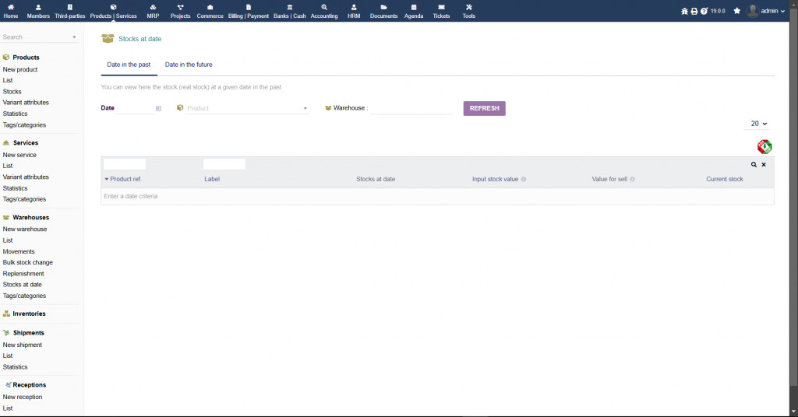Open Banks | Cash module

point(290,11)
